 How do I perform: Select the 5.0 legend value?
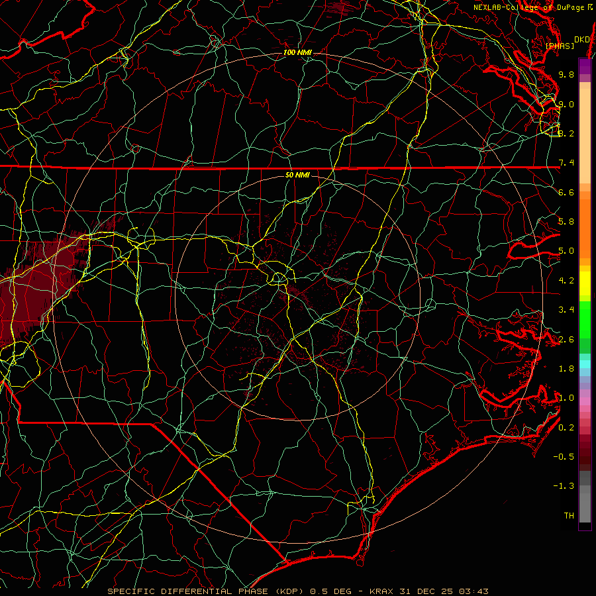click(x=566, y=251)
